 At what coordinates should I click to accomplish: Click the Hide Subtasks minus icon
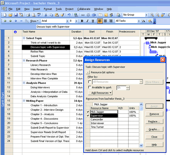pos(21,21)
